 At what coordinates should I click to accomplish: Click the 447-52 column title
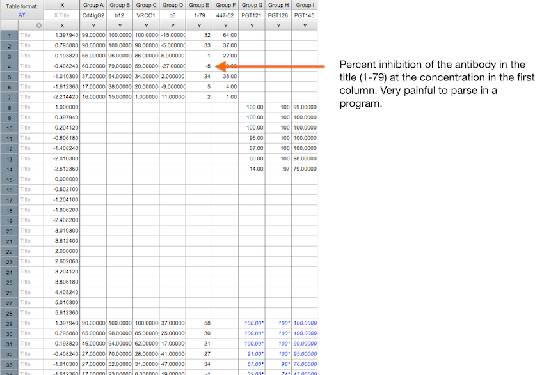coord(225,15)
